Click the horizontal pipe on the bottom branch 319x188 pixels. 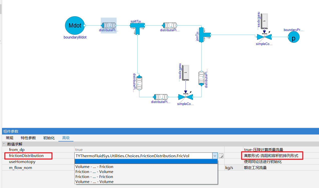[161, 97]
